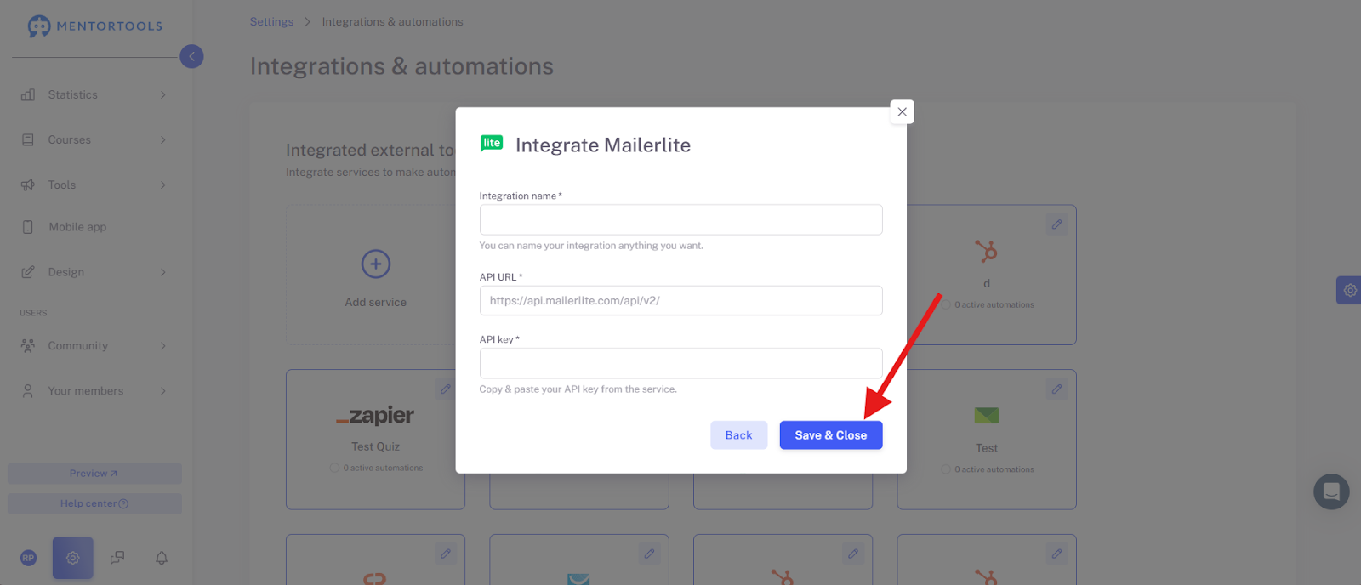Open the notifications bell icon
The width and height of the screenshot is (1361, 585).
coord(162,558)
